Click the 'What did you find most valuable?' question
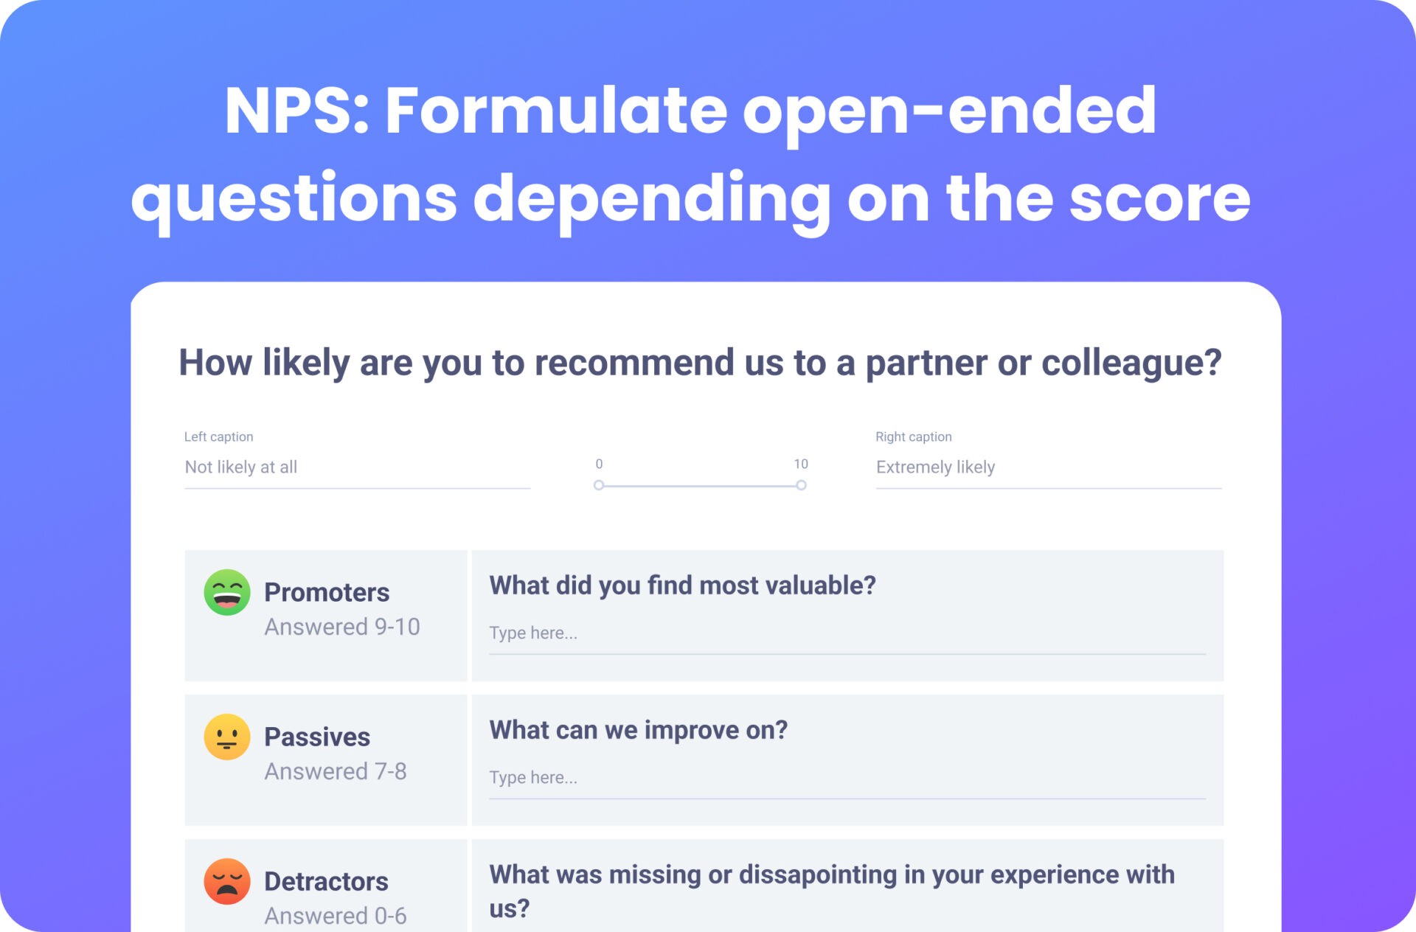 pyautogui.click(x=682, y=585)
